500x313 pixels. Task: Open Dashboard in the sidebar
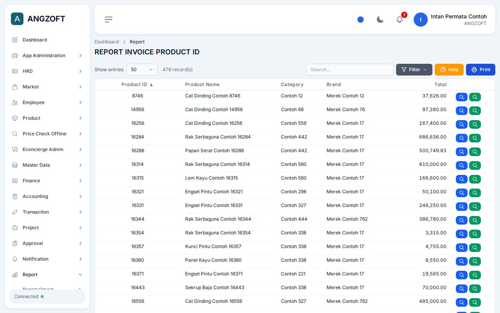click(47, 40)
